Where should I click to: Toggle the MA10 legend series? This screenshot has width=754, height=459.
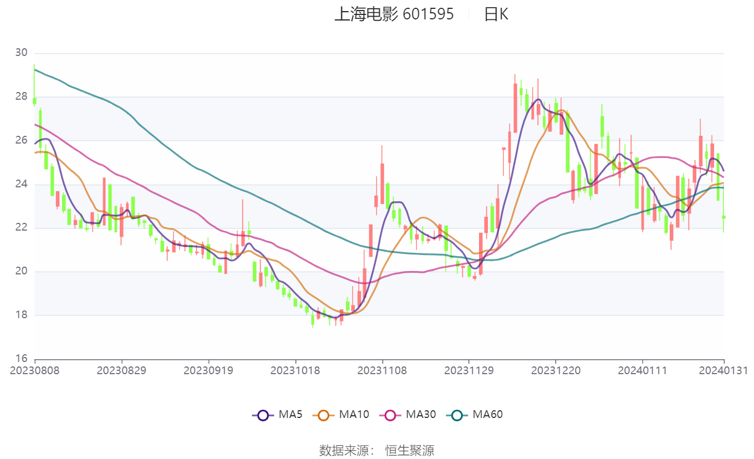click(x=341, y=415)
